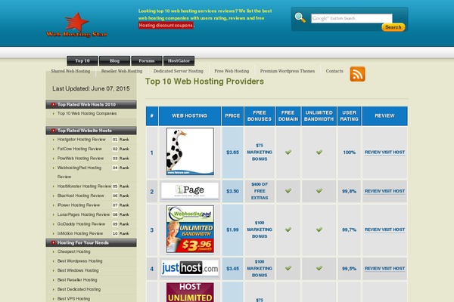This screenshot has width=454, height=302.
Task: Click Review Visit Host for justhost row
Action: click(x=384, y=269)
